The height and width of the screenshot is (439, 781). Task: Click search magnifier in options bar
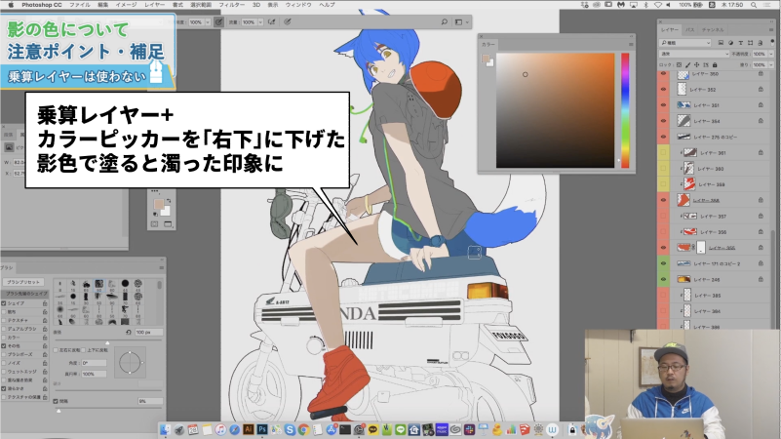tap(444, 21)
